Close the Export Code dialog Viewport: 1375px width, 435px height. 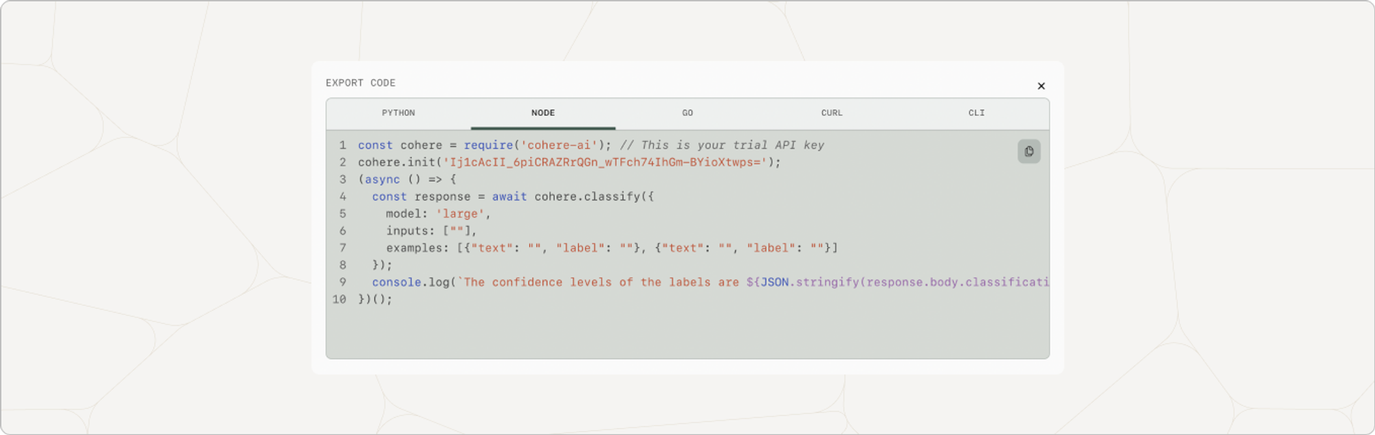1041,86
